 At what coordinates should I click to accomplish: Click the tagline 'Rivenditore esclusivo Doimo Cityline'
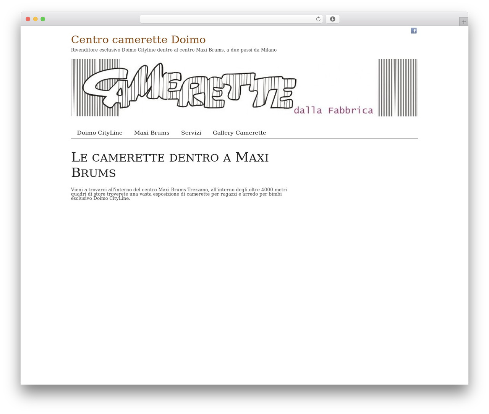tap(174, 50)
